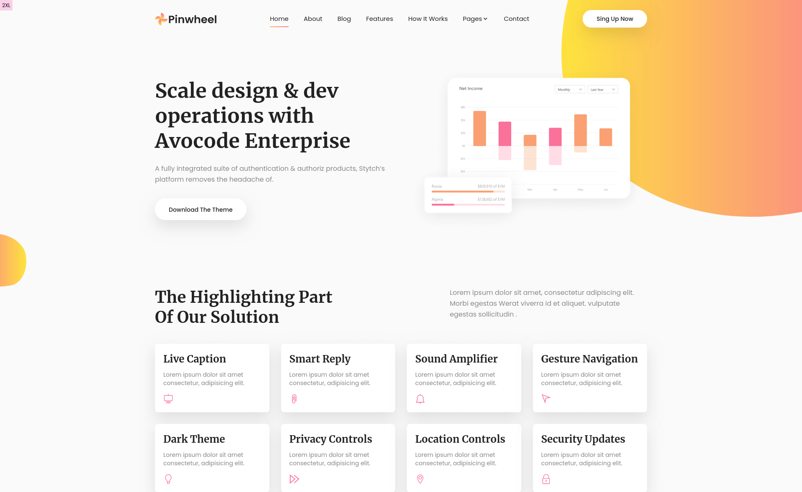Viewport: 802px width, 492px height.
Task: Click the Download The Theme button
Action: [200, 209]
